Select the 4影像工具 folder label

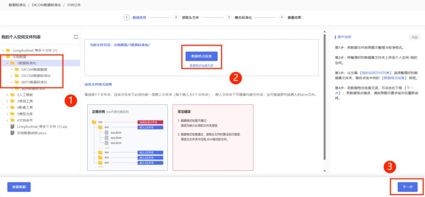[x=25, y=107]
